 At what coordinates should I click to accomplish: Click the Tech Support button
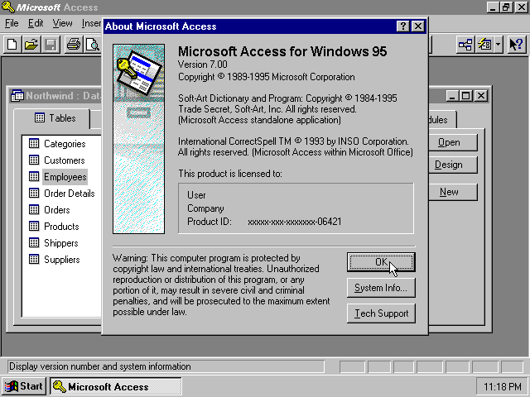click(x=381, y=313)
